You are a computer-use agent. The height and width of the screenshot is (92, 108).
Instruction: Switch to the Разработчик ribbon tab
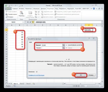click(x=62, y=9)
